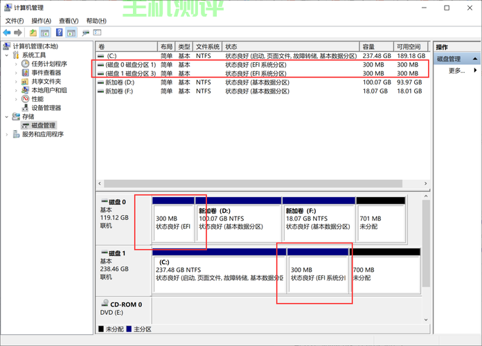This screenshot has width=482, height=346.
Task: Click the Back arrow toolbar icon
Action: (x=7, y=33)
